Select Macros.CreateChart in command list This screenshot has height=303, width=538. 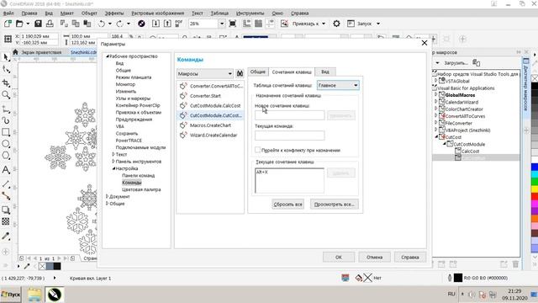210,125
